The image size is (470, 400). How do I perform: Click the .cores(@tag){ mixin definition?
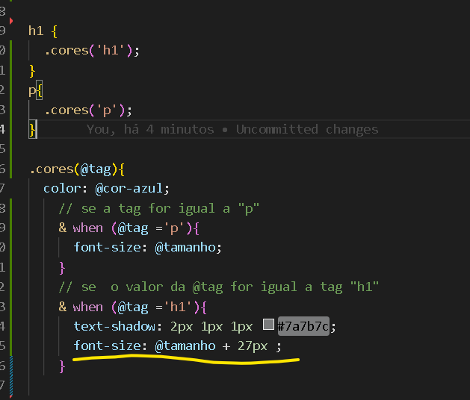tap(77, 169)
